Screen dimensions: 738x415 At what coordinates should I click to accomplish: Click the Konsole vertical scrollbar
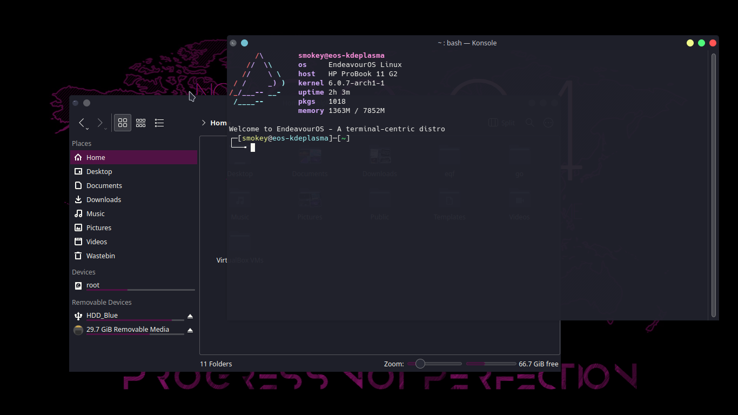(714, 184)
